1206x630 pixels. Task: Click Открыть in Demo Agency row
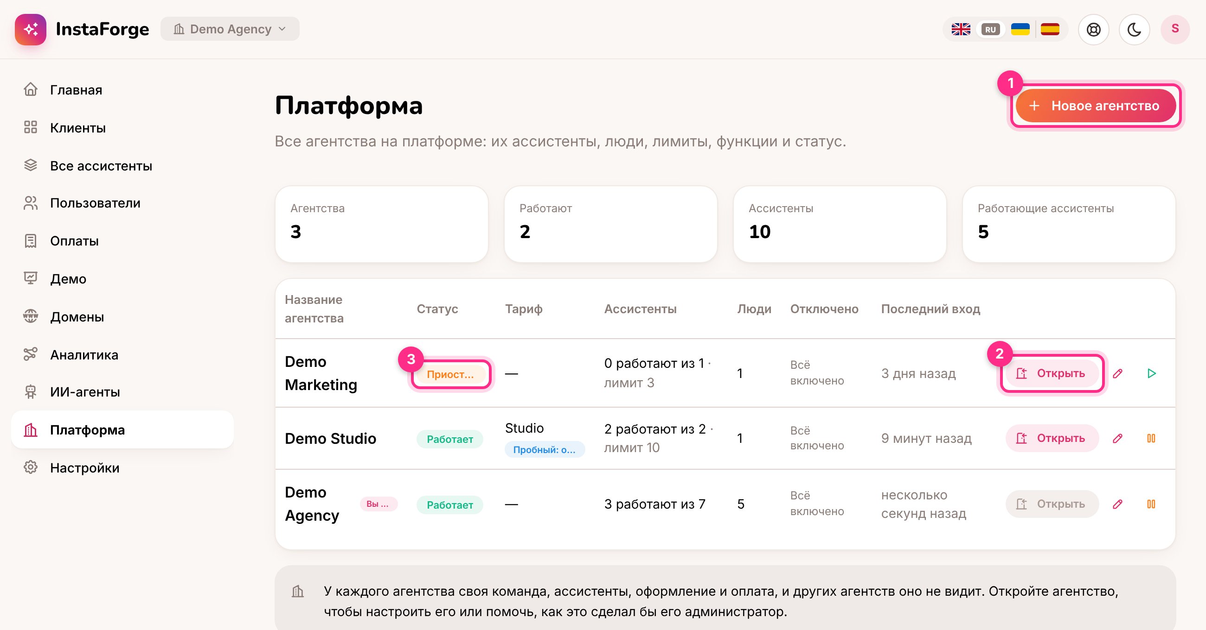point(1052,504)
